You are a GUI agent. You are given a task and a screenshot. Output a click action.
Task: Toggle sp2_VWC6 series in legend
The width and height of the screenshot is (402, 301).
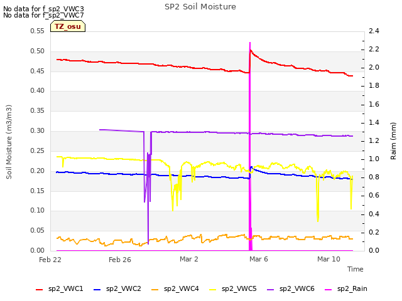point(291,289)
